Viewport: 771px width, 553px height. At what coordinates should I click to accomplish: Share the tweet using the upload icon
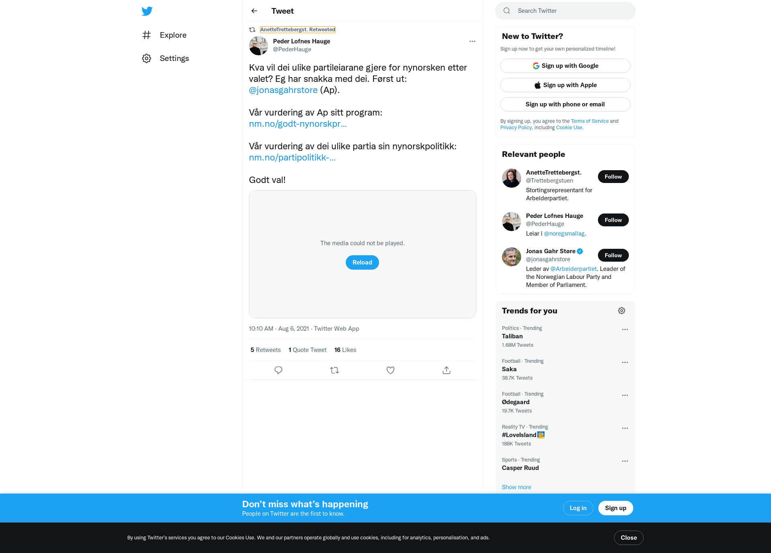click(447, 370)
